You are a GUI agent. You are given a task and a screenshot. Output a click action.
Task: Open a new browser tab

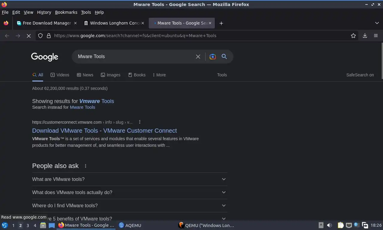(221, 23)
